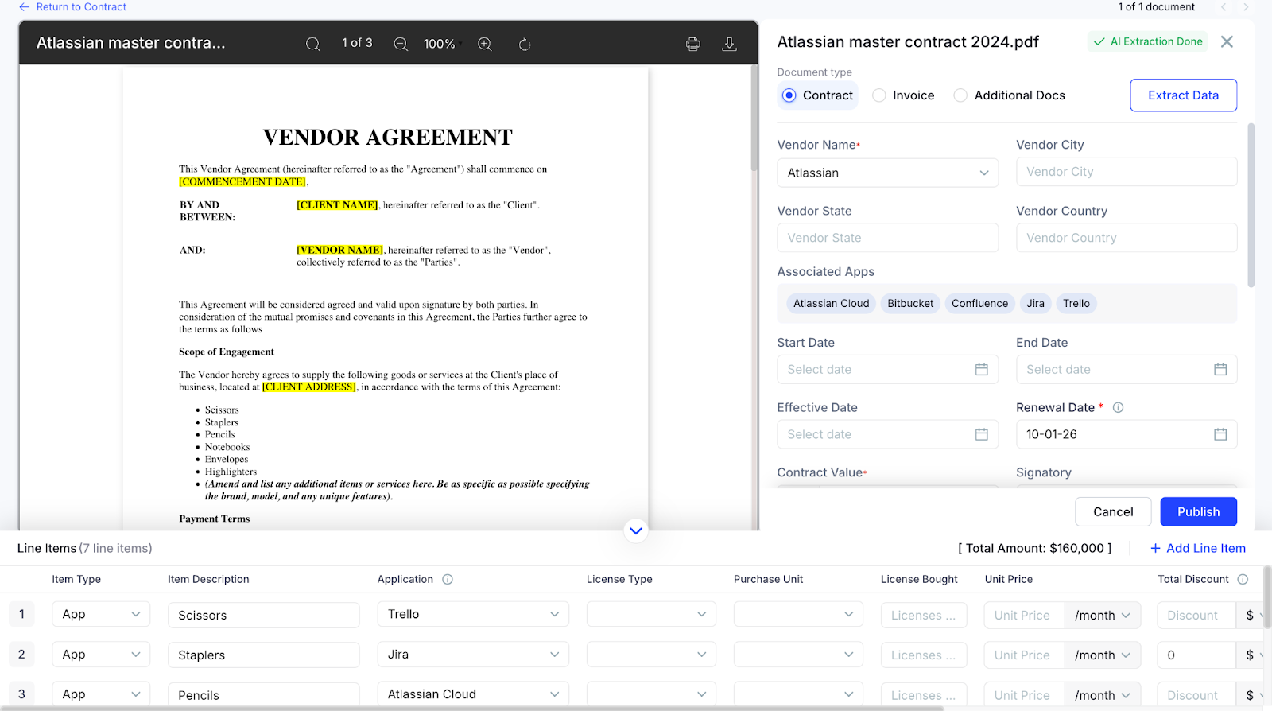
Task: Click Scissors item description field
Action: click(263, 615)
